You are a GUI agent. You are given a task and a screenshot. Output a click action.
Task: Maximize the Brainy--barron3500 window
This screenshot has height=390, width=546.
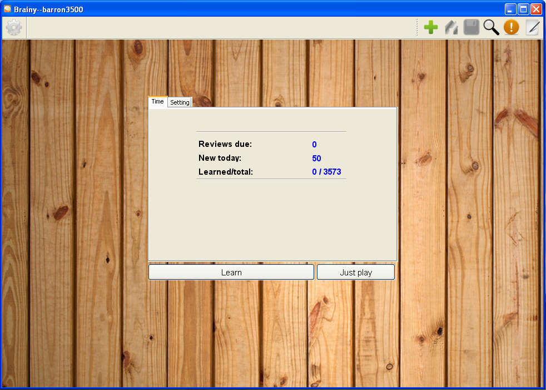(523, 9)
